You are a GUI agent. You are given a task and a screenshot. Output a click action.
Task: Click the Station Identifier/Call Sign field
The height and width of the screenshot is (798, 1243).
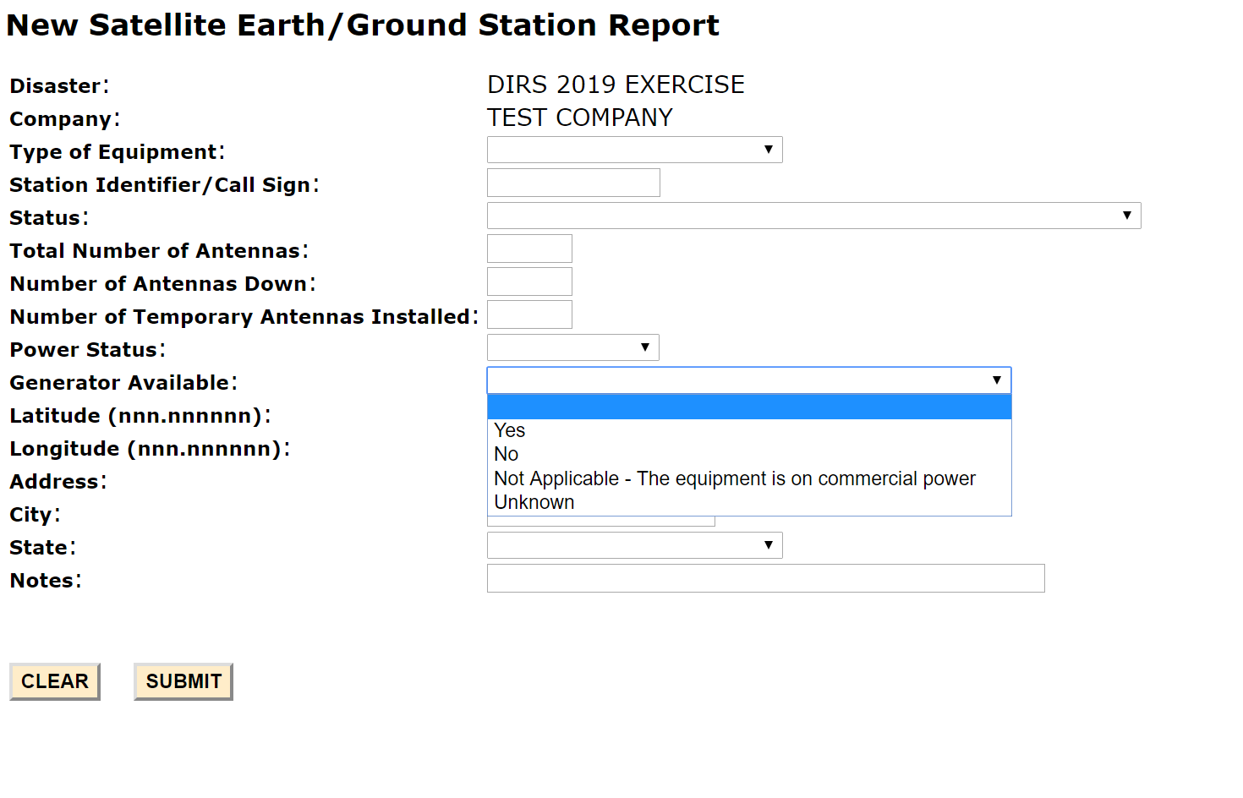click(573, 183)
